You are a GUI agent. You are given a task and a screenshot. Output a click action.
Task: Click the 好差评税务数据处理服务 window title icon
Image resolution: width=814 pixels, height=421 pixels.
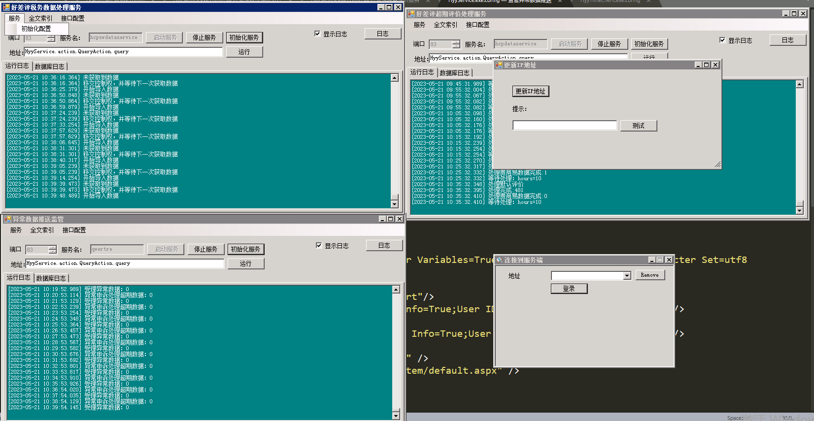(6, 7)
